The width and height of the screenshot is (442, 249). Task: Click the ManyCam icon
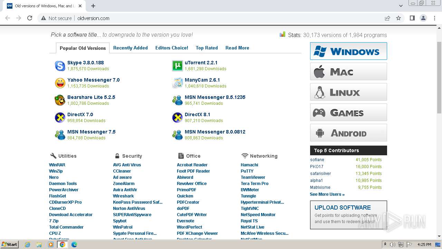(177, 83)
